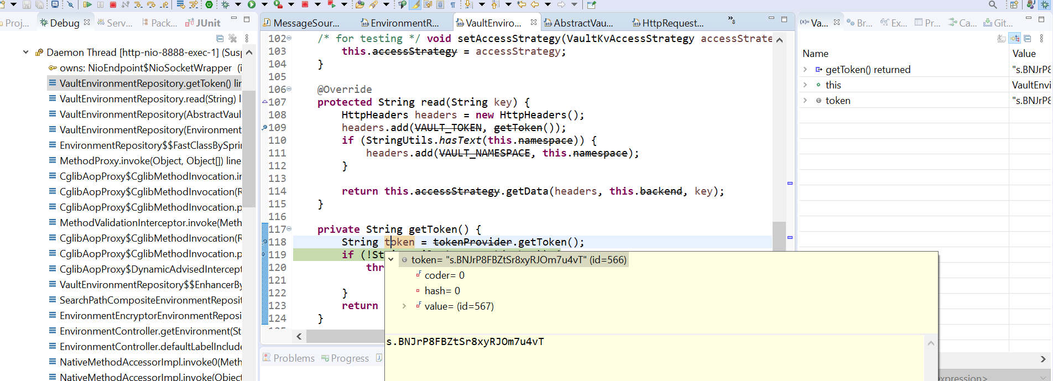Click the Step Return icon
1053x381 pixels.
pos(164,4)
